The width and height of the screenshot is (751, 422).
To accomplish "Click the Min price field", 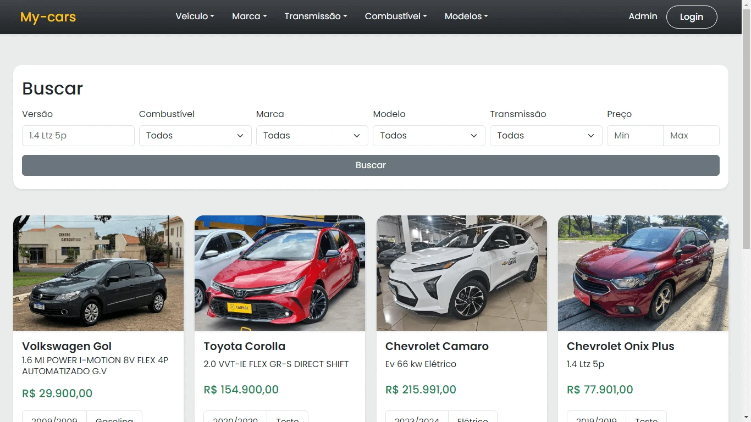I will (x=635, y=135).
